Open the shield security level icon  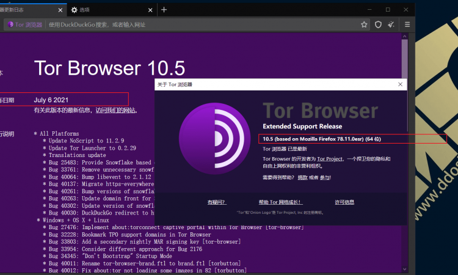click(x=378, y=24)
